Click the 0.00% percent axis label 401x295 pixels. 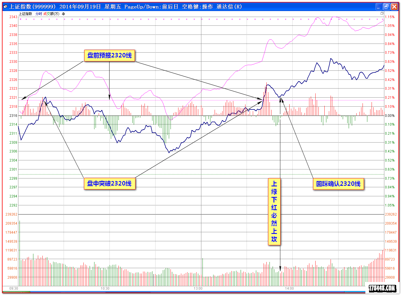[390, 116]
